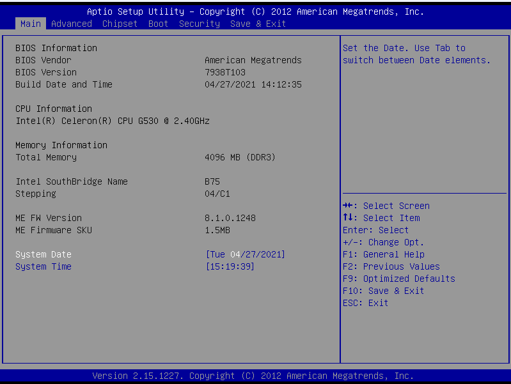Click the System Time value field
This screenshot has height=384, width=511.
(x=230, y=266)
